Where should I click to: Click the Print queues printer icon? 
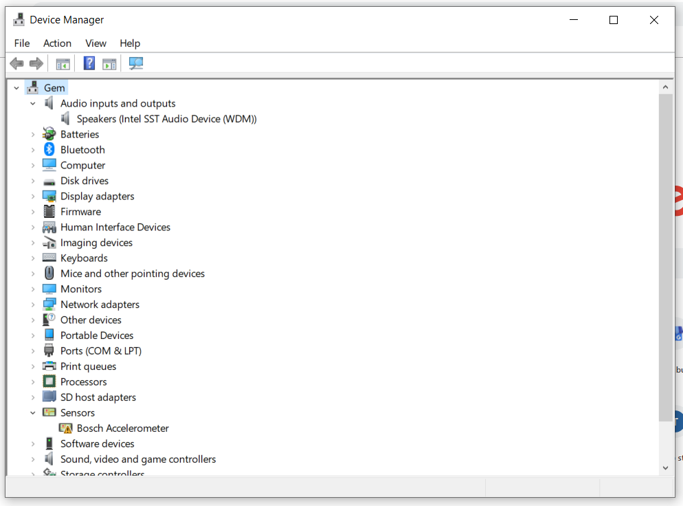click(x=49, y=366)
